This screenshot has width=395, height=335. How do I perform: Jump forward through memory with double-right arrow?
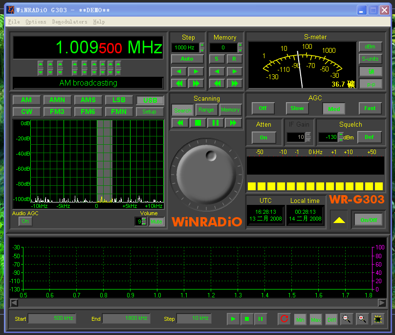(x=235, y=84)
